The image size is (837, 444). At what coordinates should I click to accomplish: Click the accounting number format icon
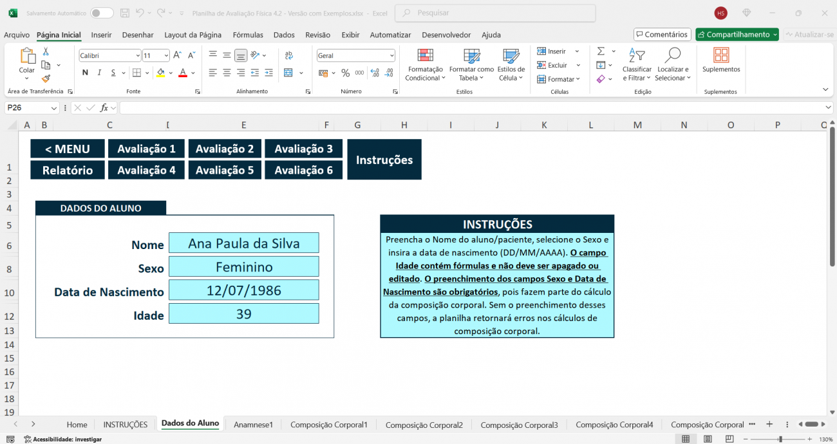click(x=324, y=73)
